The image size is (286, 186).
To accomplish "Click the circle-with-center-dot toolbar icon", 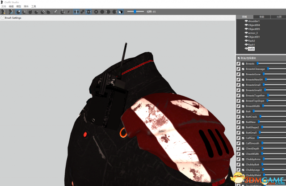I will (96, 12).
